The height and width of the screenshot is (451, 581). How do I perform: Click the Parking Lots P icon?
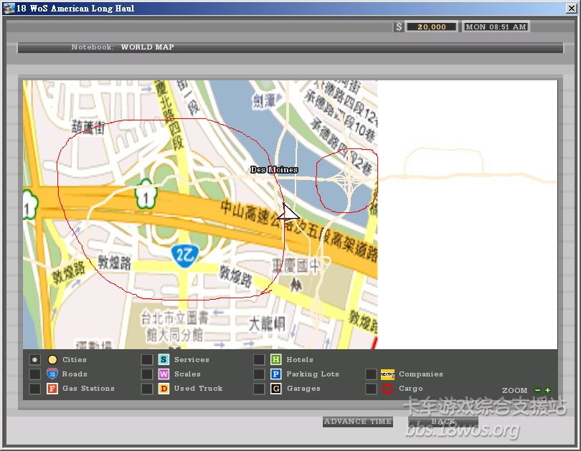(x=275, y=374)
